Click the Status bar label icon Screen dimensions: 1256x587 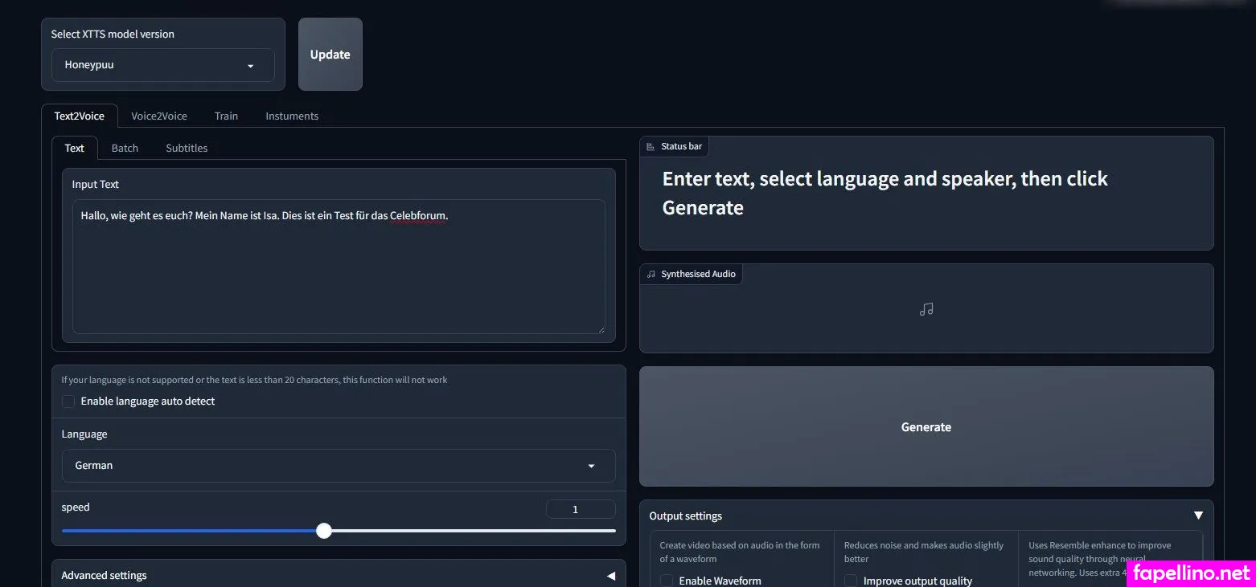coord(650,147)
